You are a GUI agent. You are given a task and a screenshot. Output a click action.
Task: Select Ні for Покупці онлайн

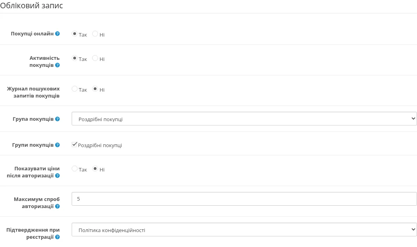(x=95, y=34)
